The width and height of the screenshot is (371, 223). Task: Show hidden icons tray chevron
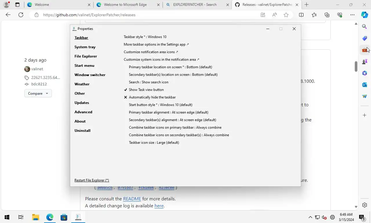coord(310,217)
